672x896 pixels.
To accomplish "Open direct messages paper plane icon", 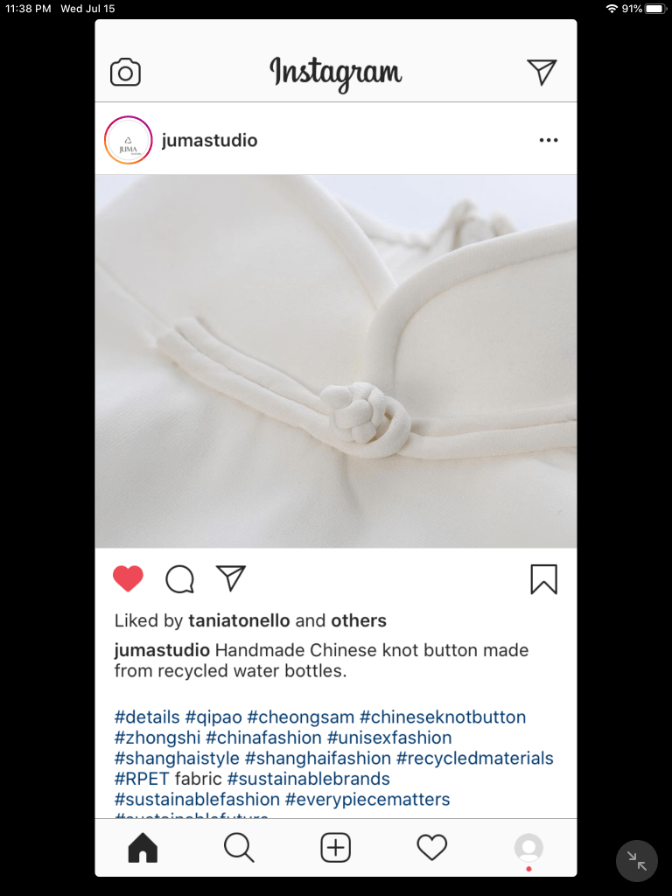I will [x=542, y=72].
